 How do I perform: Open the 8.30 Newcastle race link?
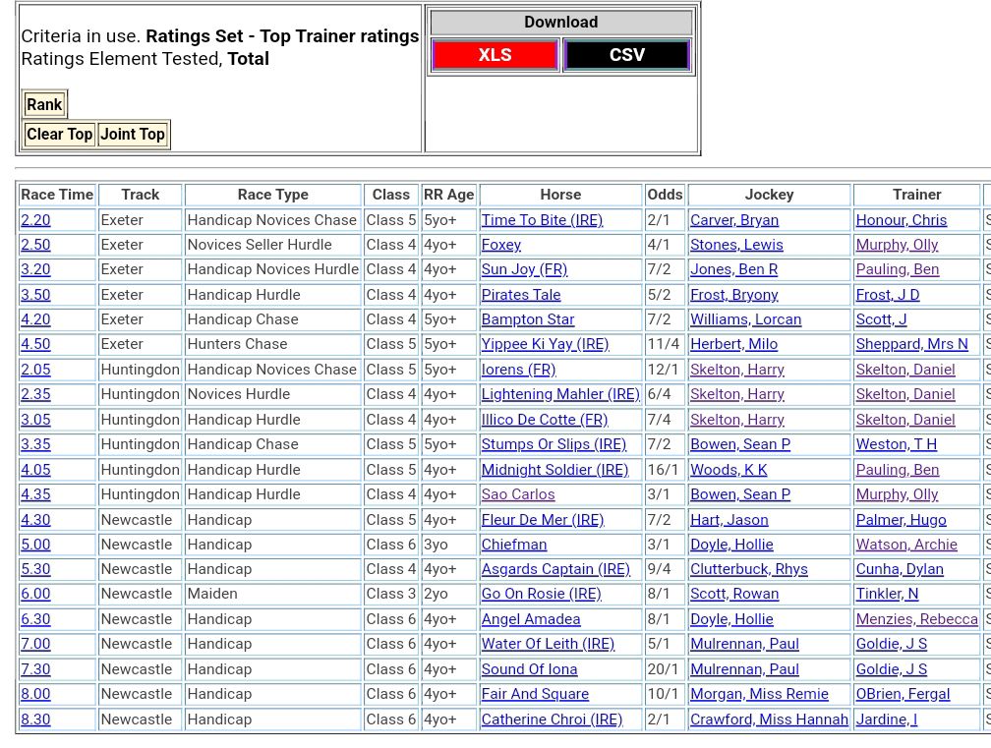click(35, 719)
